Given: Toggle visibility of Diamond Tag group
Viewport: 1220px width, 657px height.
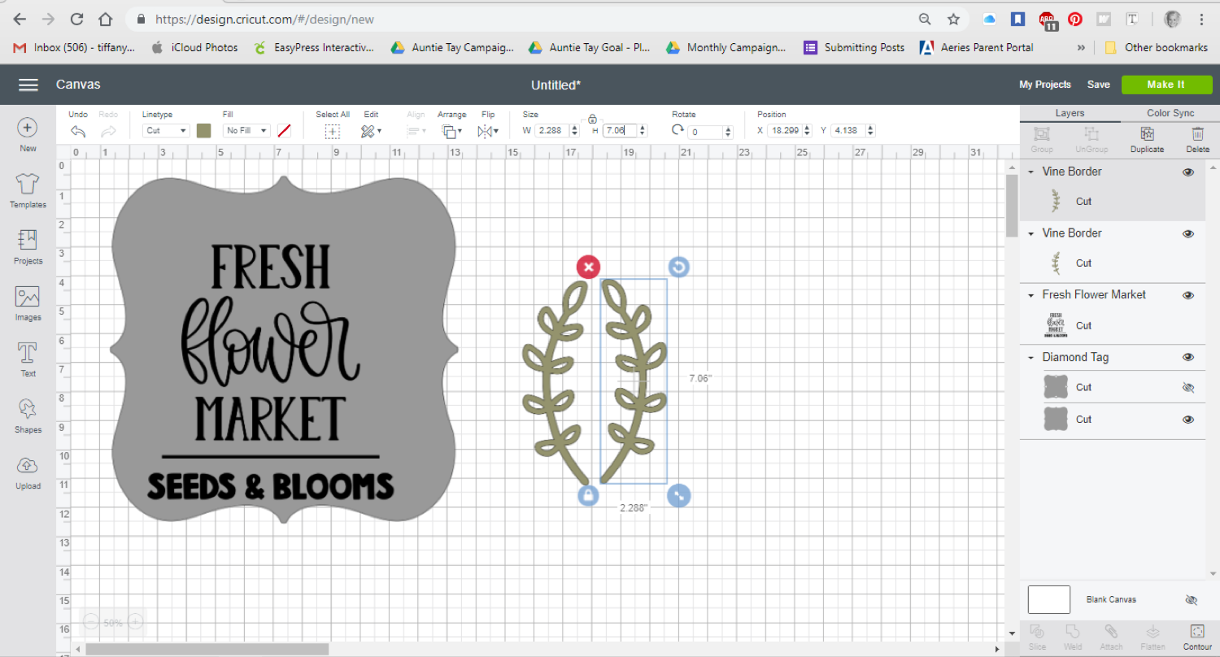Looking at the screenshot, I should click(x=1188, y=357).
